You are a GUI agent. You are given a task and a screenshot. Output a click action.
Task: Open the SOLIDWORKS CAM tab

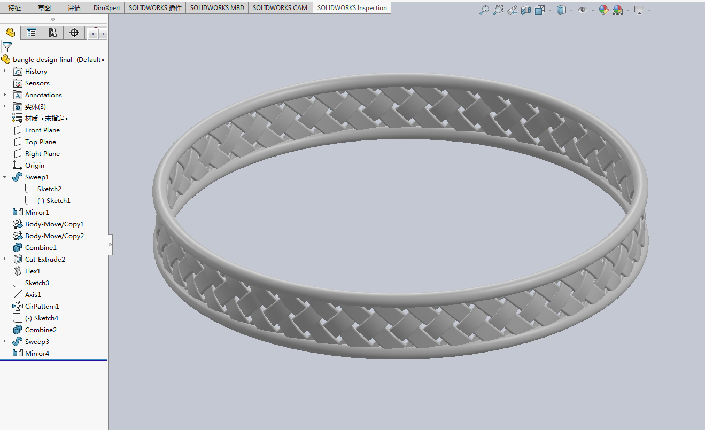pos(280,8)
